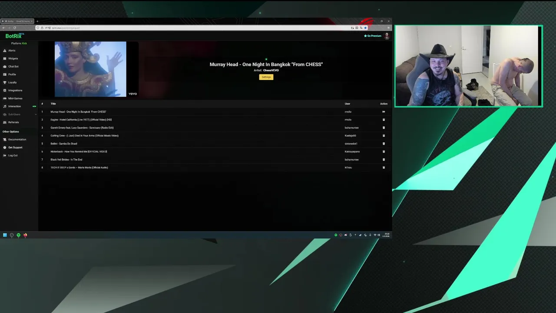Open a new browser tab
This screenshot has width=556, height=313.
click(37, 21)
